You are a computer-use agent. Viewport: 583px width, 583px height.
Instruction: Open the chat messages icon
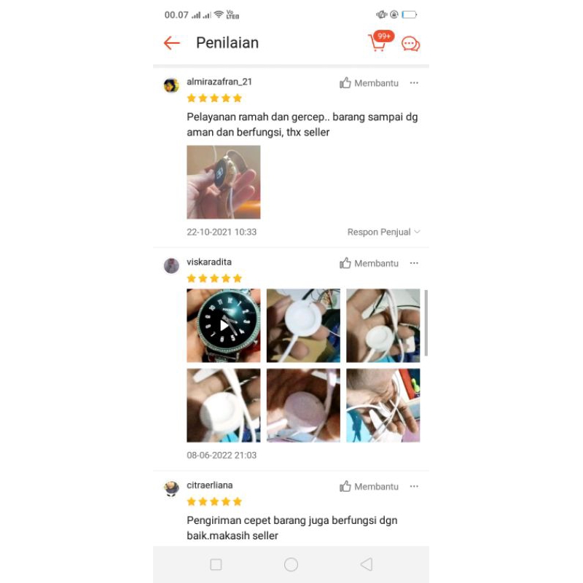410,44
